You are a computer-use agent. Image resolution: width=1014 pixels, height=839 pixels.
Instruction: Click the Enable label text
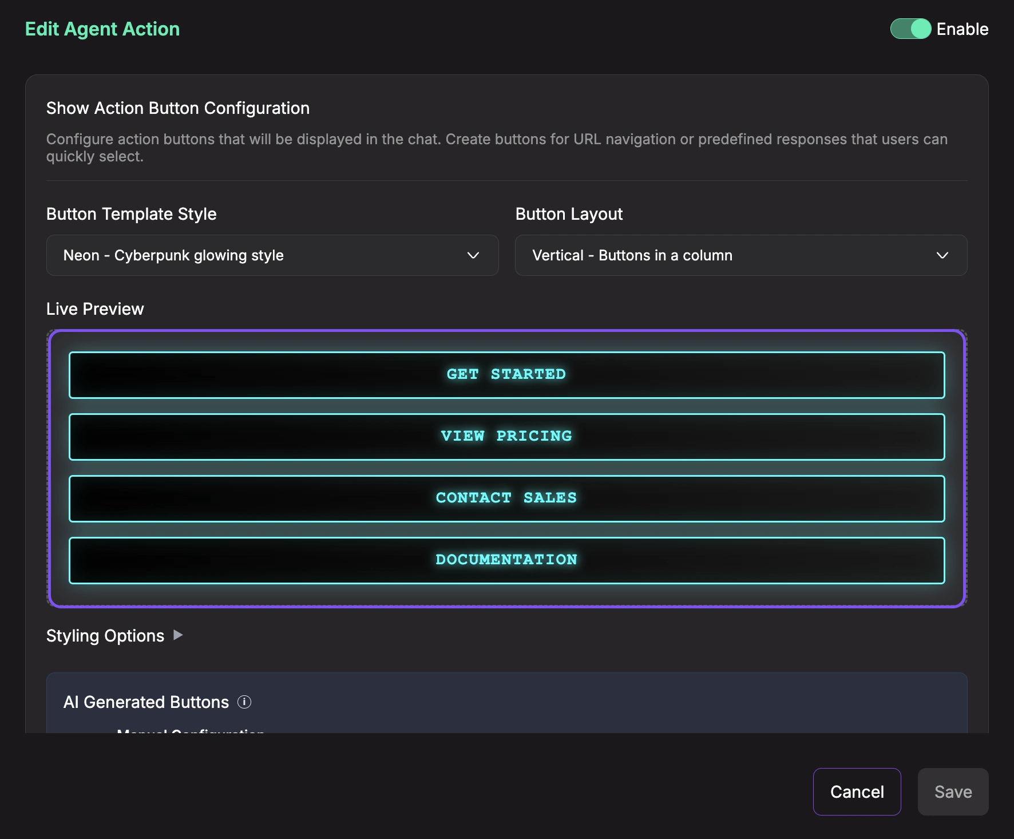(962, 29)
